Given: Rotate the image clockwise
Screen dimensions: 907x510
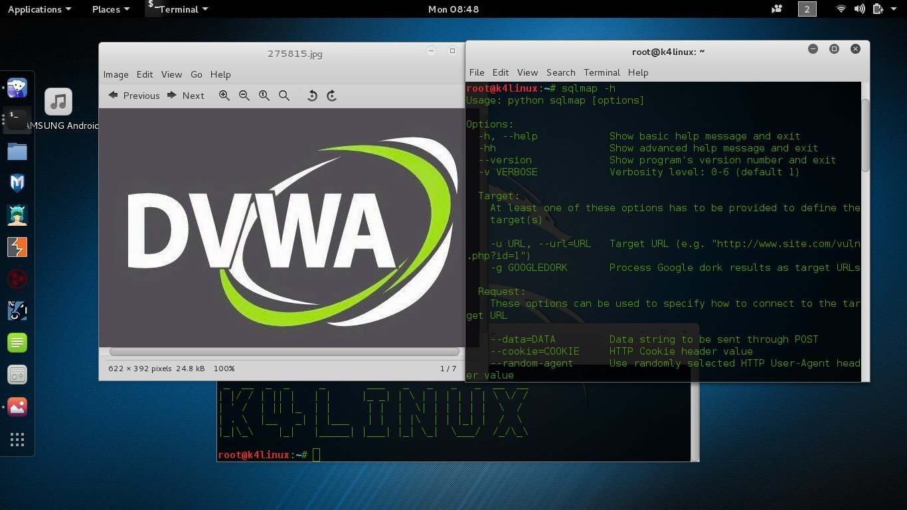Looking at the screenshot, I should (x=331, y=96).
